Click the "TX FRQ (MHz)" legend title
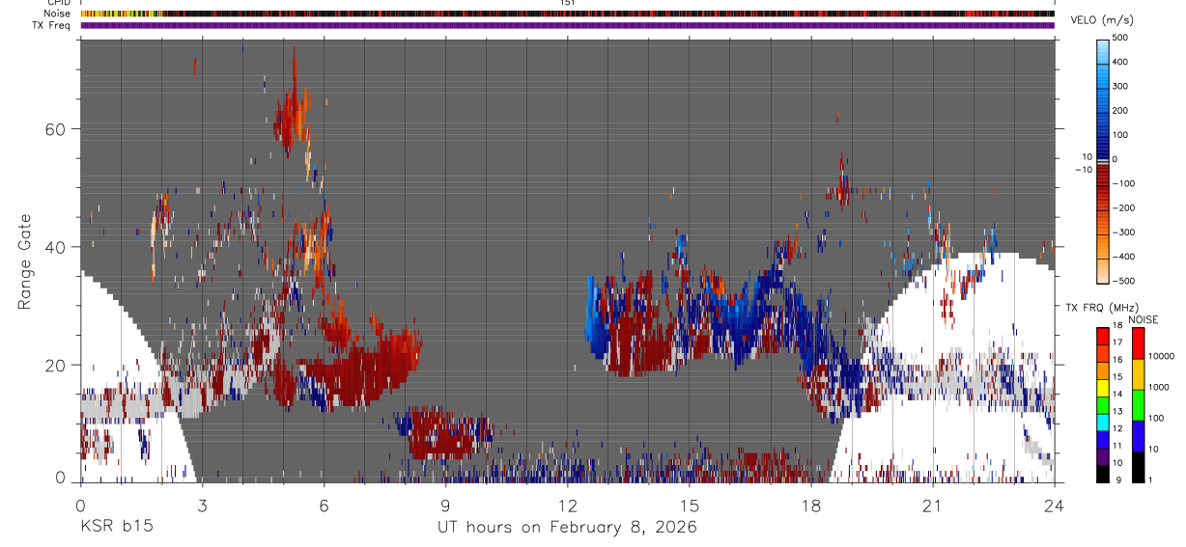 click(x=1102, y=307)
